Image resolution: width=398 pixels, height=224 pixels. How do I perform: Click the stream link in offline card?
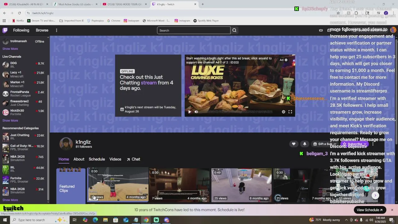149,83
